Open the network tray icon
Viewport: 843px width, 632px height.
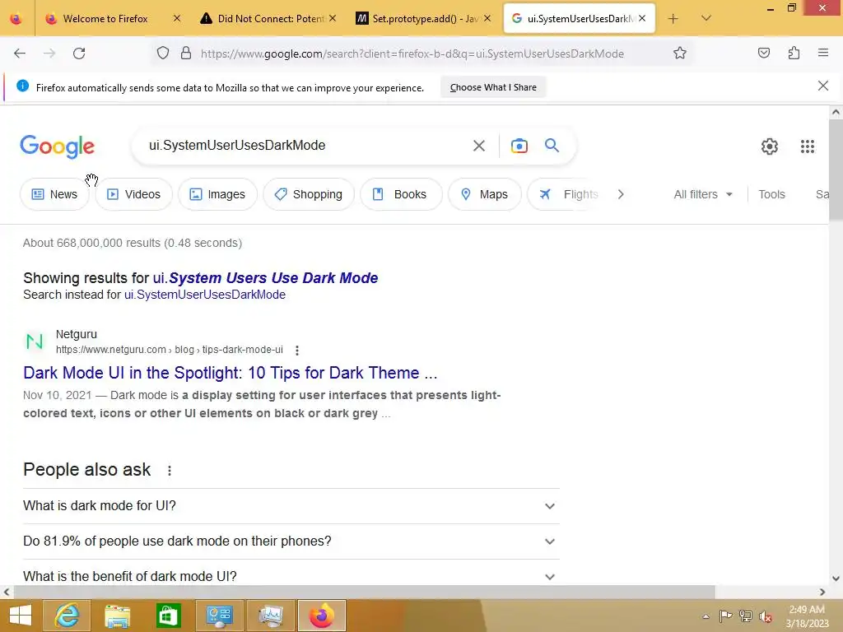745,616
